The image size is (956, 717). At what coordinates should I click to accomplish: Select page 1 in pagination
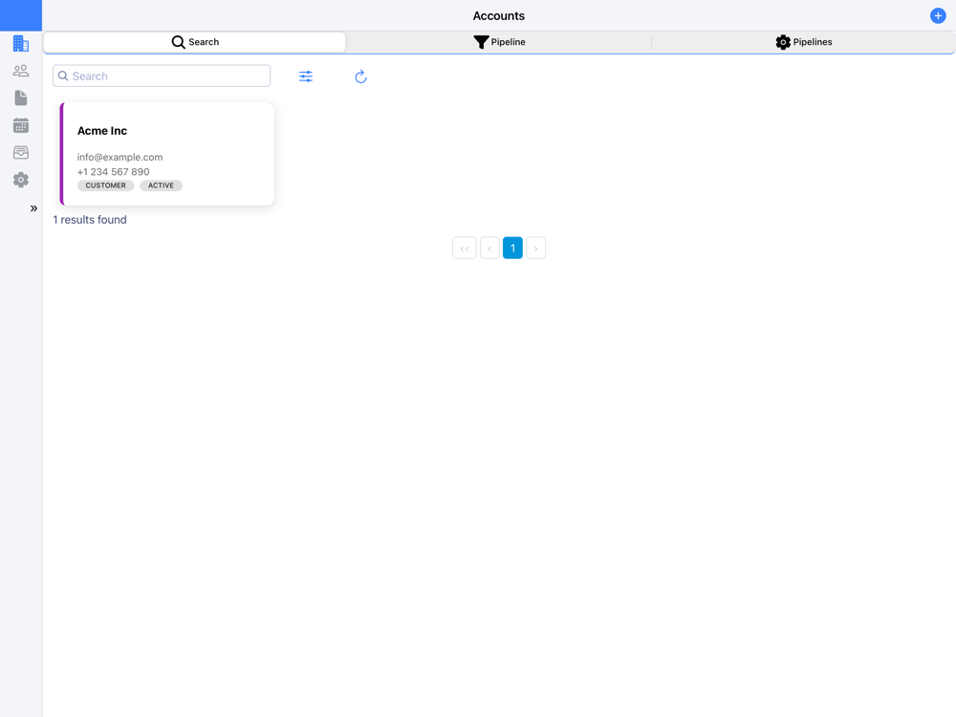512,249
